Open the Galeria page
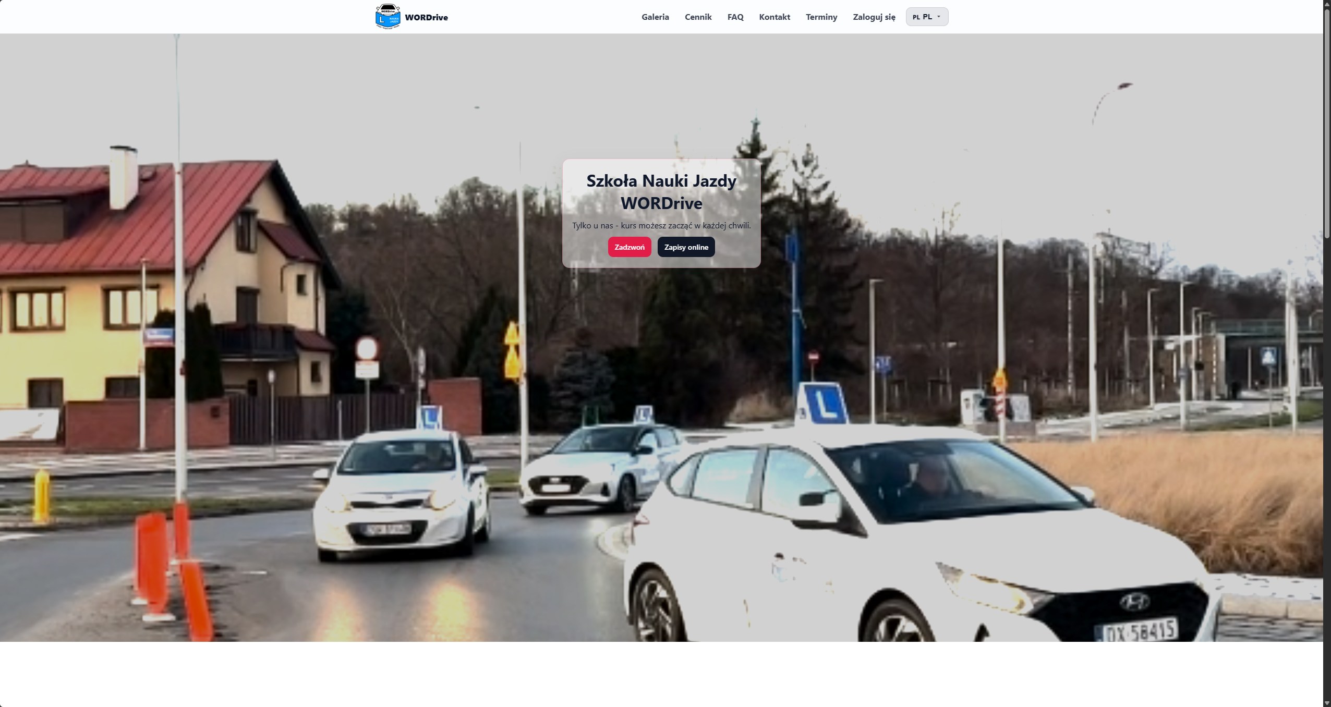This screenshot has width=1331, height=707. click(655, 17)
